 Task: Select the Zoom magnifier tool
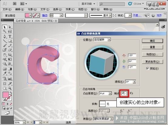tap(10, 88)
